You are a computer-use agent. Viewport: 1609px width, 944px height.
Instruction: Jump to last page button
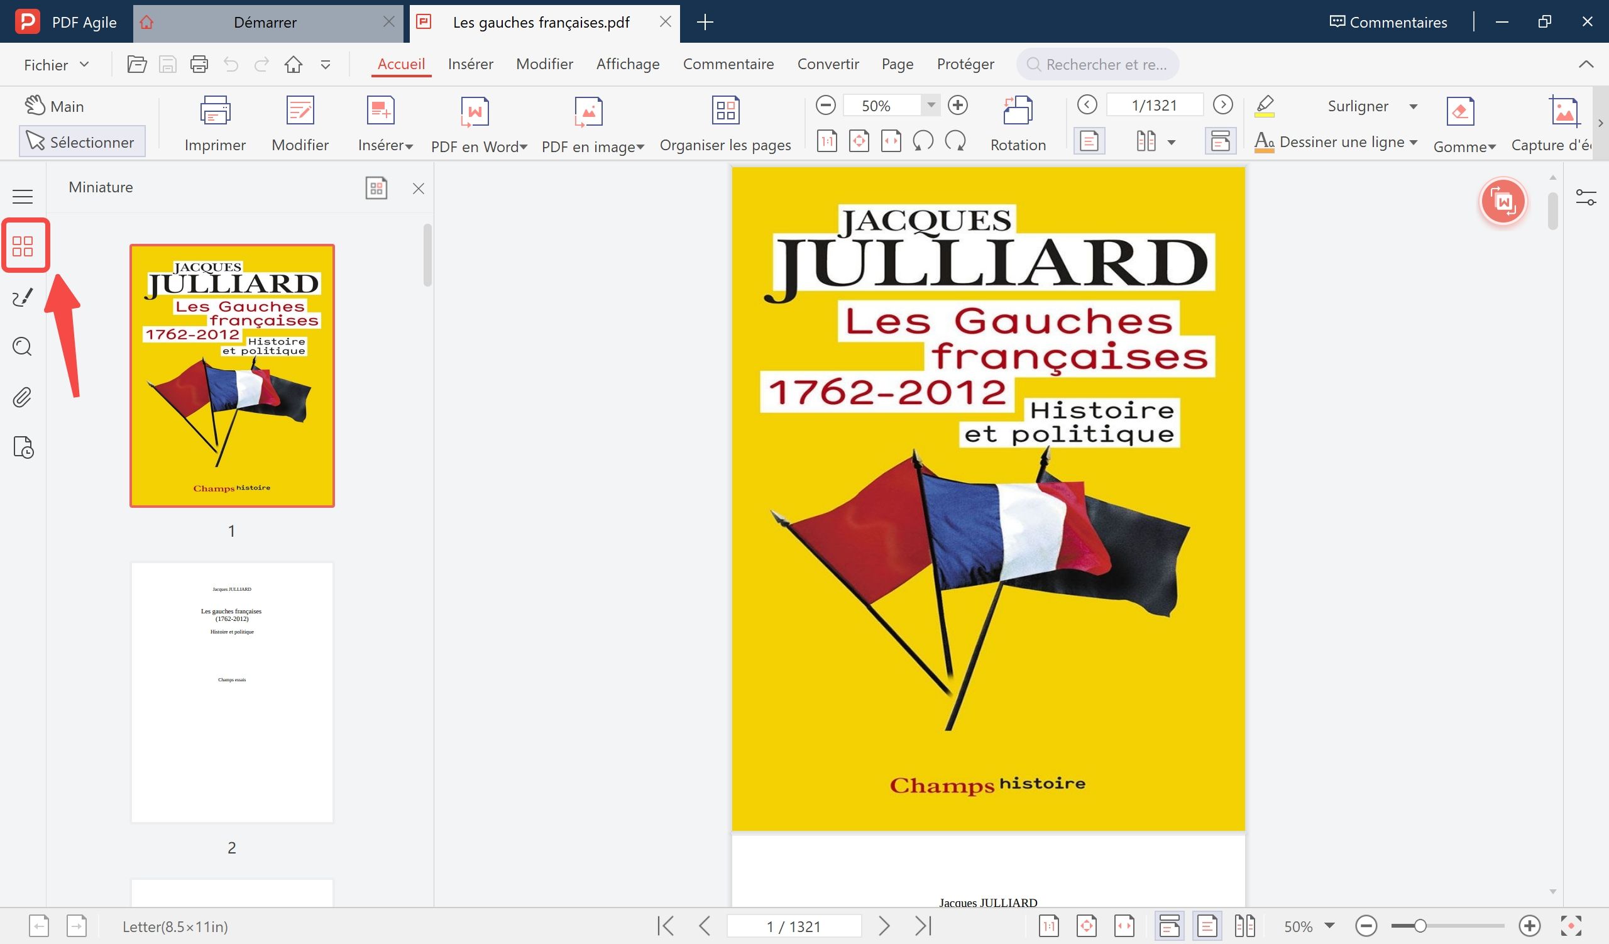[923, 926]
